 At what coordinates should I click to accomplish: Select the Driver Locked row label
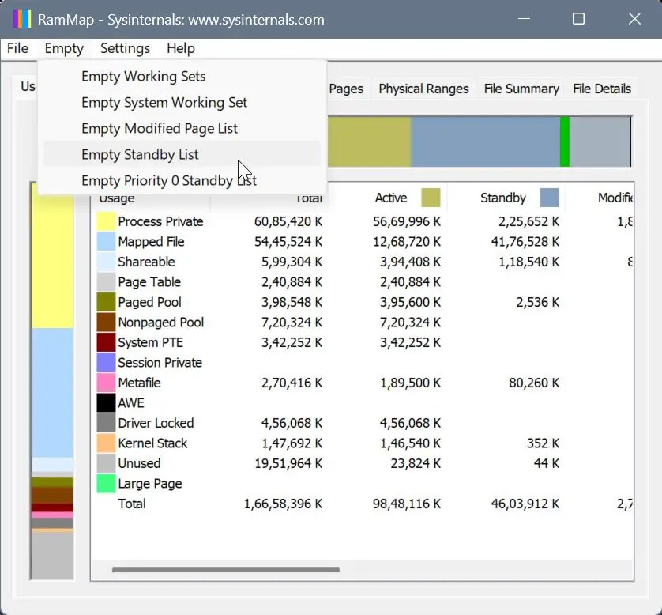tap(156, 423)
